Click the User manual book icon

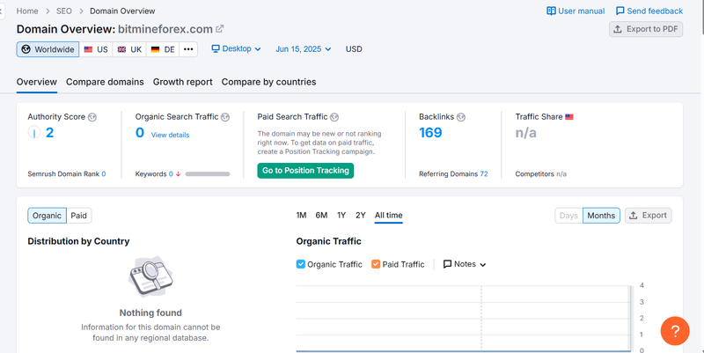(551, 11)
